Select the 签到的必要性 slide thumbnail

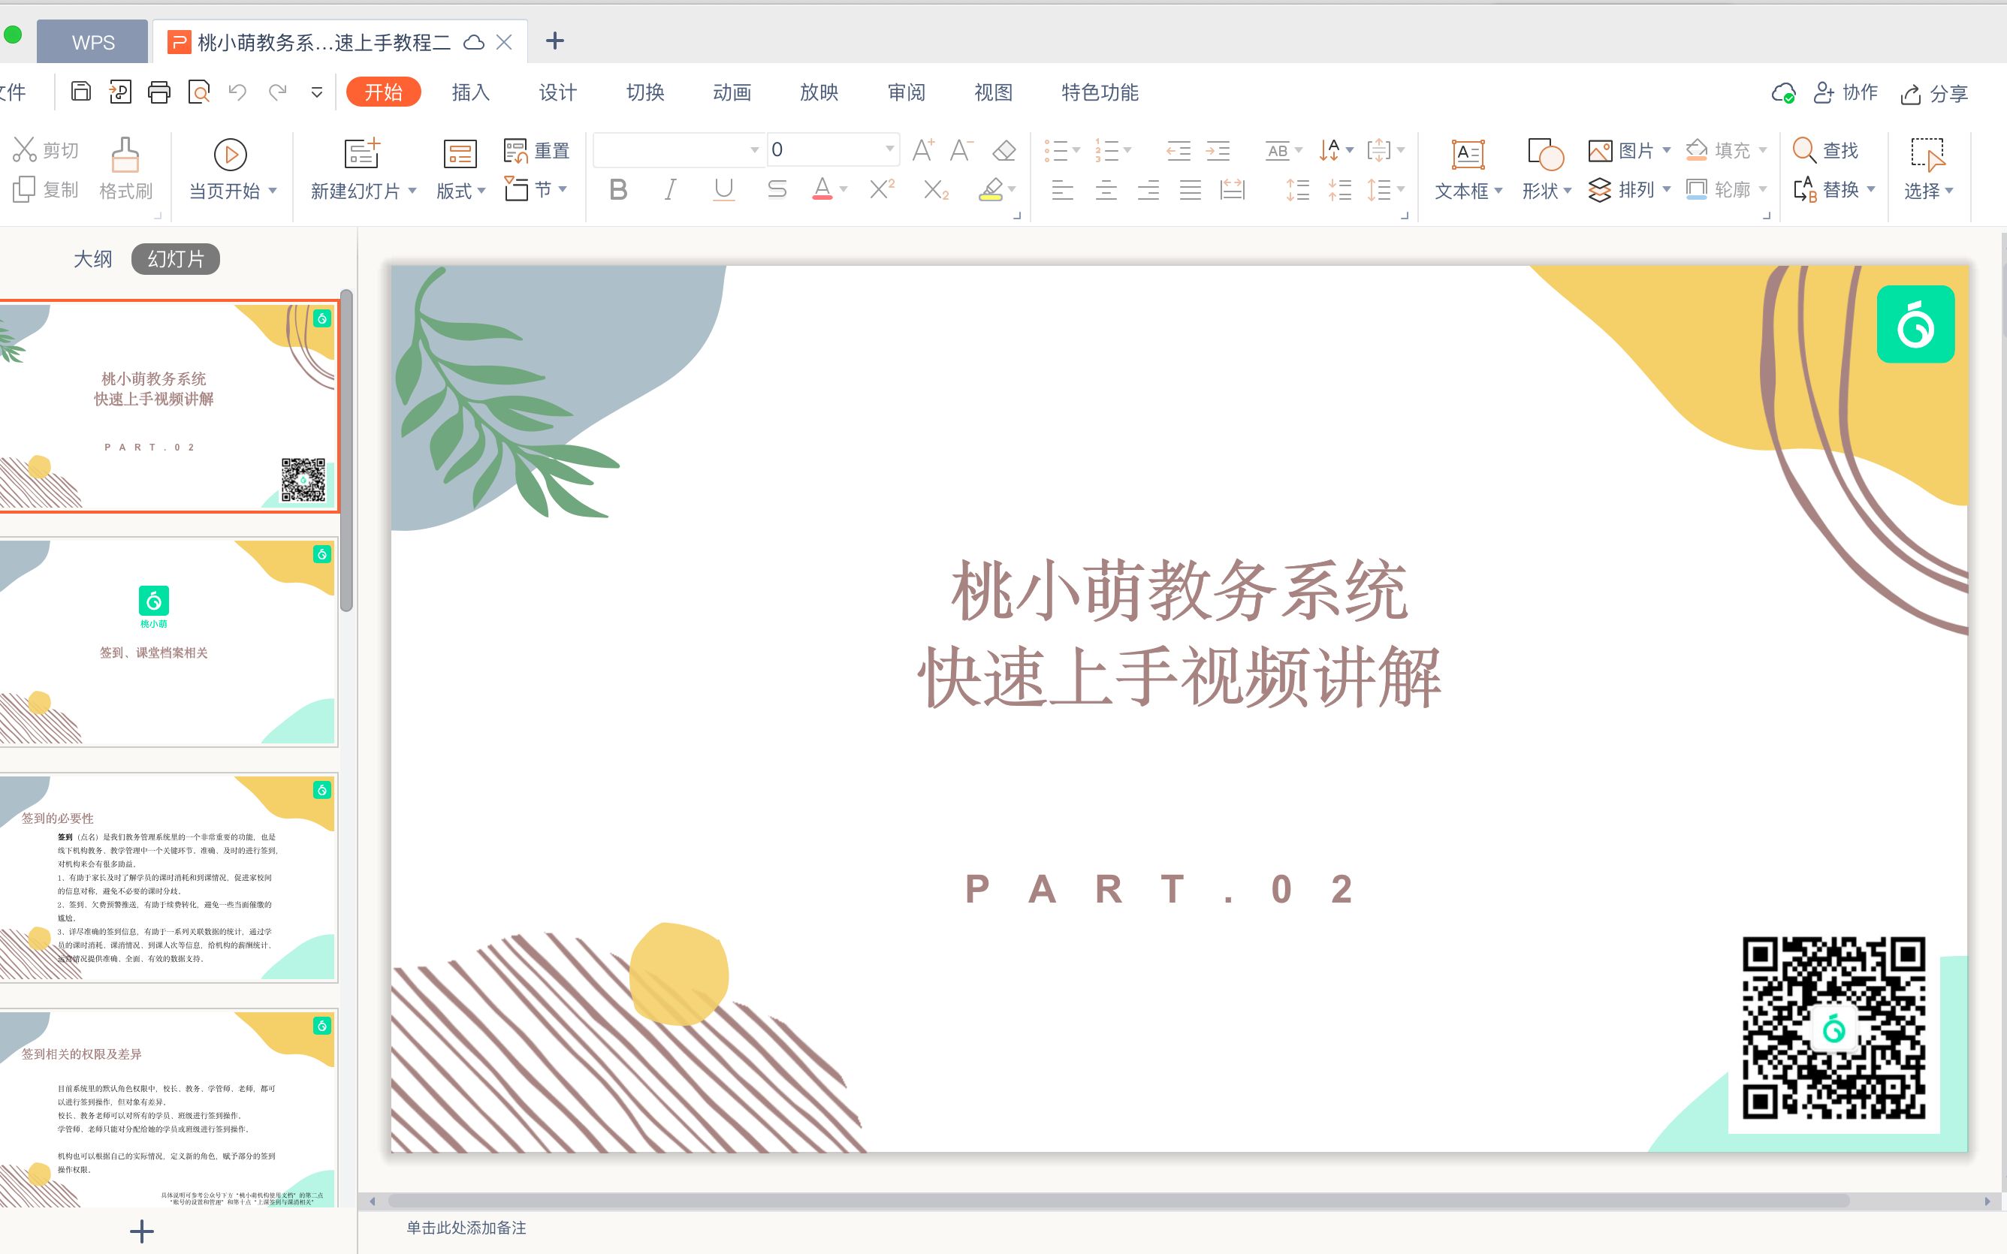pos(168,879)
